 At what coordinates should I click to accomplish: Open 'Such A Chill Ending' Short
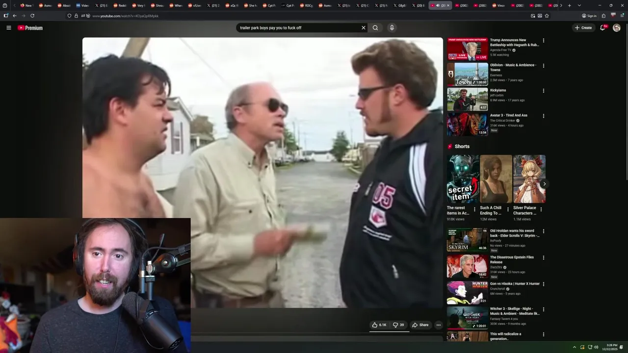(x=496, y=179)
